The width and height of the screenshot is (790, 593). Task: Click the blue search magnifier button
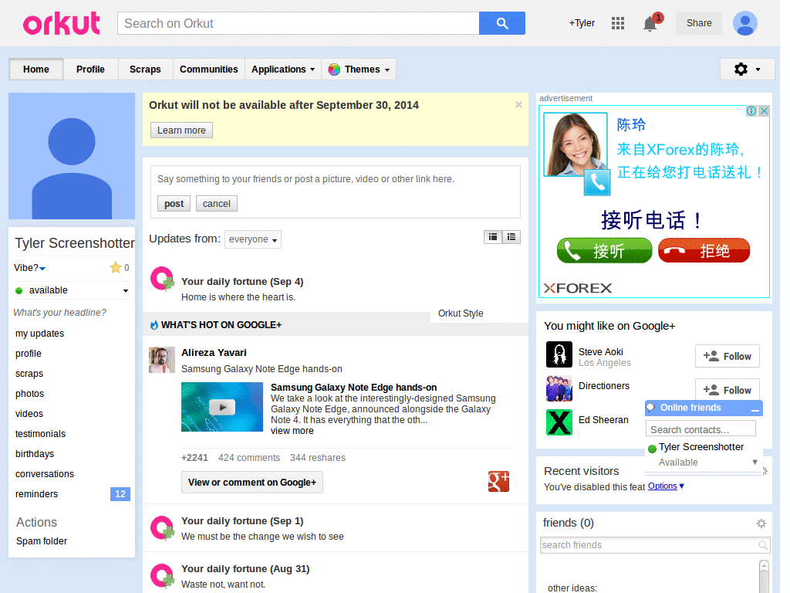point(501,23)
